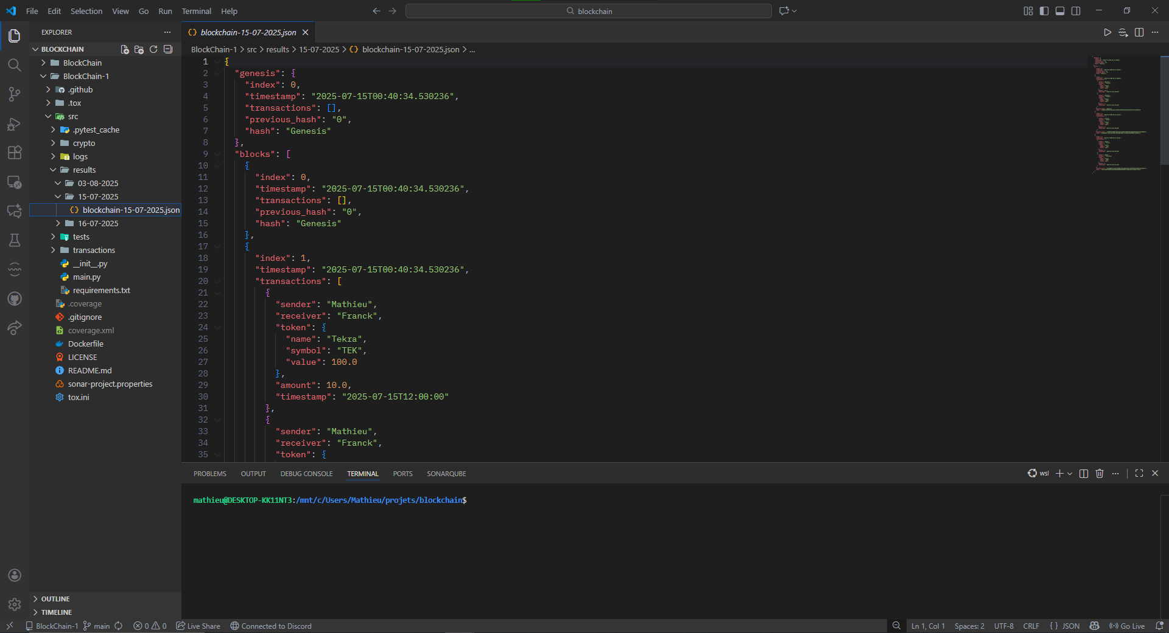Expand the 16-07-2025 folder
The width and height of the screenshot is (1169, 633).
[x=97, y=223]
